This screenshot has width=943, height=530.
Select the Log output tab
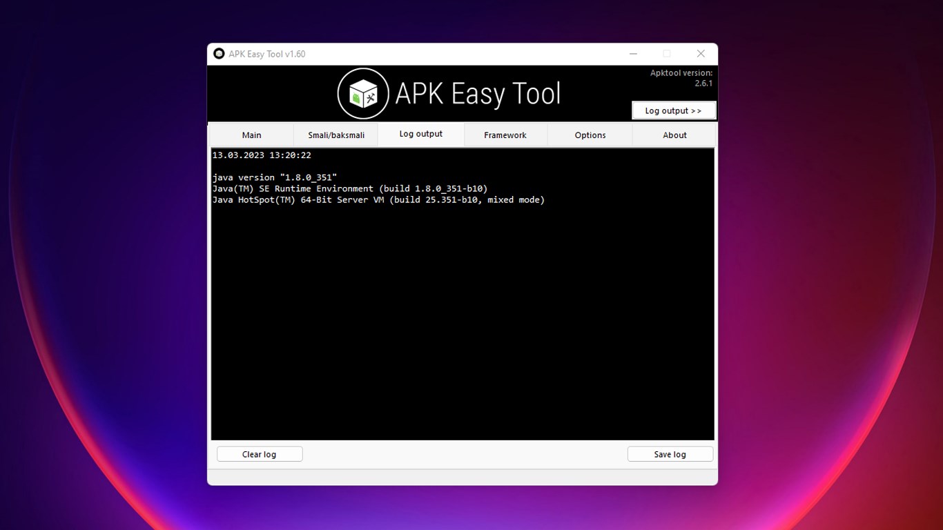click(421, 135)
